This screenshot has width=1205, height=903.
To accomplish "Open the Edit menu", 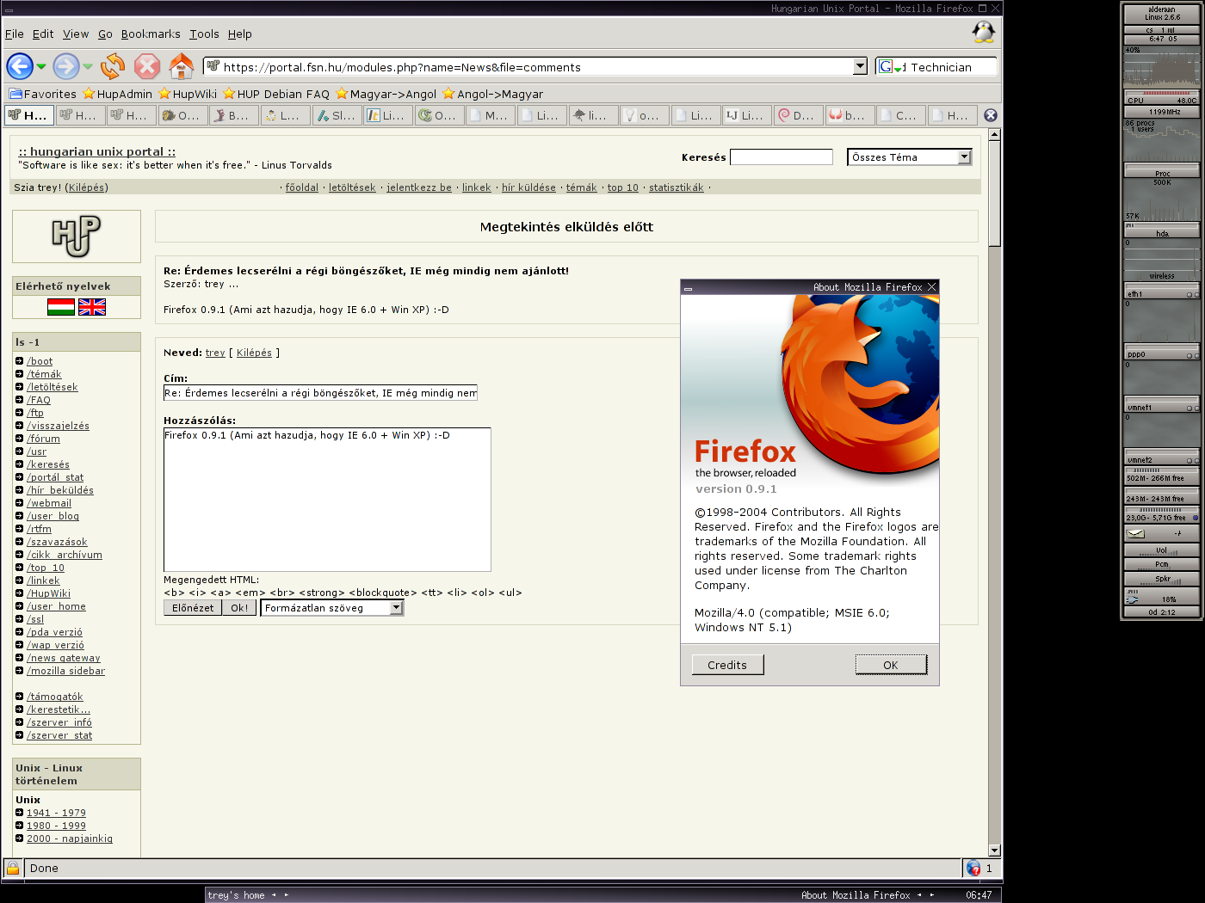I will (43, 34).
